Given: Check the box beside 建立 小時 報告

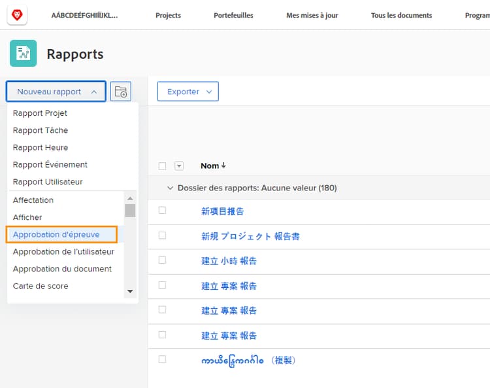Looking at the screenshot, I should pos(162,260).
